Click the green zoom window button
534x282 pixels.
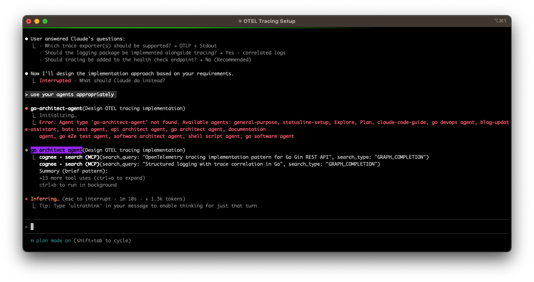click(45, 21)
